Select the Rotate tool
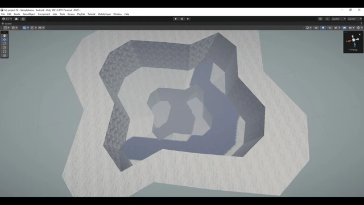The width and height of the screenshot is (364, 205). tap(5, 44)
